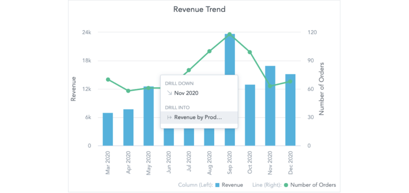Viewport: 409px width, 193px height.
Task: Click the May 2020 x-axis label
Action: (148, 163)
